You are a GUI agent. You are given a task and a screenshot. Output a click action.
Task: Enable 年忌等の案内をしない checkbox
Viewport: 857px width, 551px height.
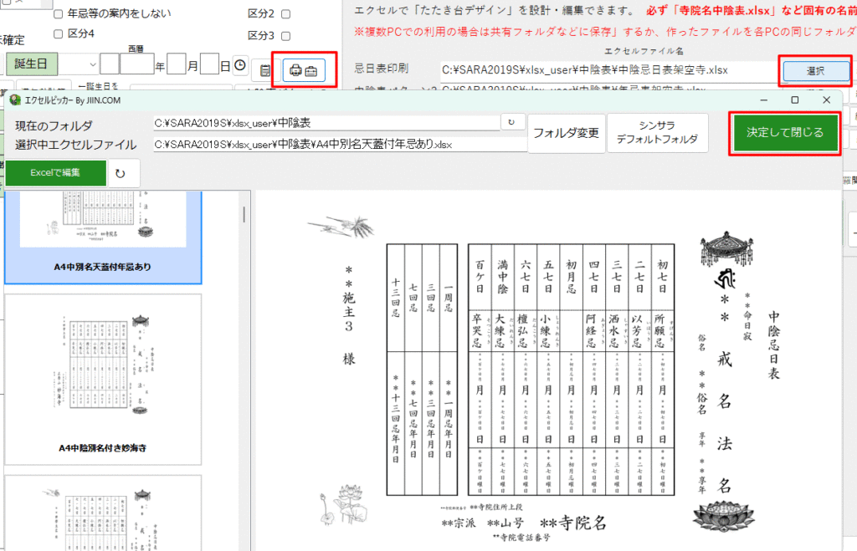tap(58, 14)
